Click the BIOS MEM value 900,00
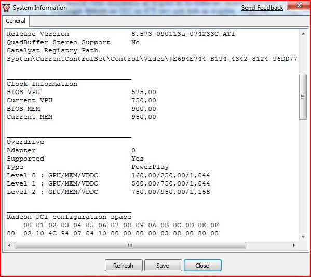Screen dimensions: 311x277 coord(144,109)
